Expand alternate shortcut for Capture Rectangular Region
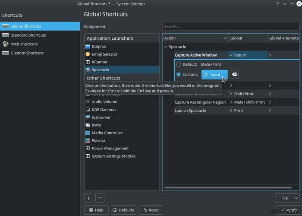Viewport: 302px width, 216px height. [x=270, y=102]
